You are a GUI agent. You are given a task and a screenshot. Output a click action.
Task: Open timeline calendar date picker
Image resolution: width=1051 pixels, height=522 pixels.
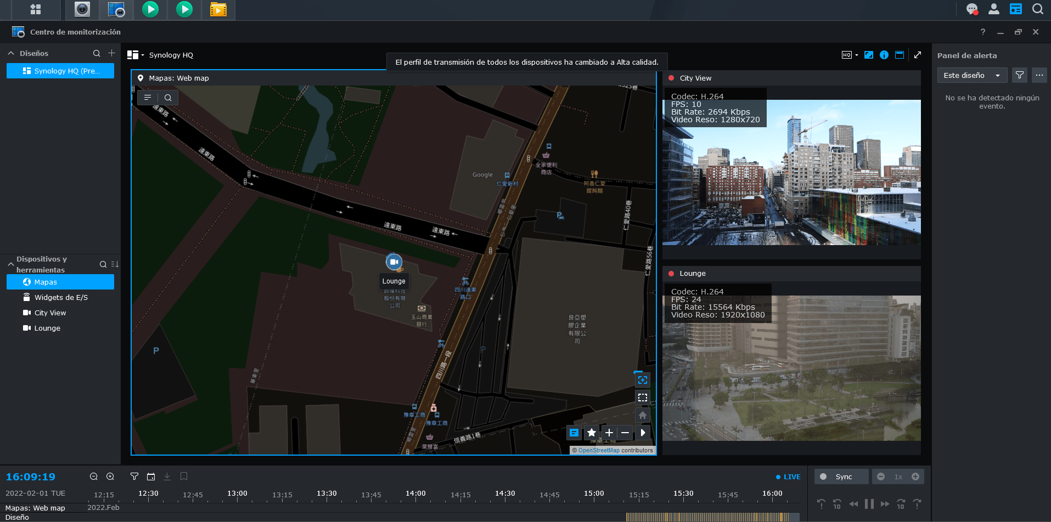tap(151, 476)
